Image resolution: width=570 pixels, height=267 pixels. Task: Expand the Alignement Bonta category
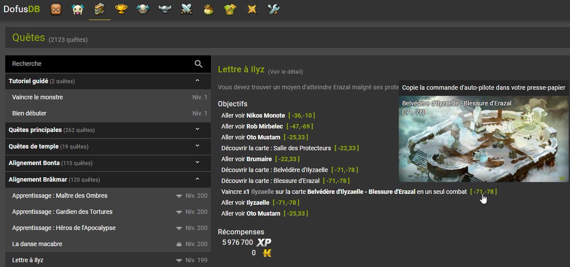(108, 163)
